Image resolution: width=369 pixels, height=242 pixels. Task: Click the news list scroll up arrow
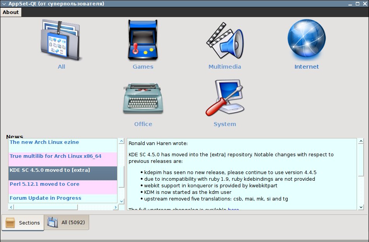coord(121,141)
